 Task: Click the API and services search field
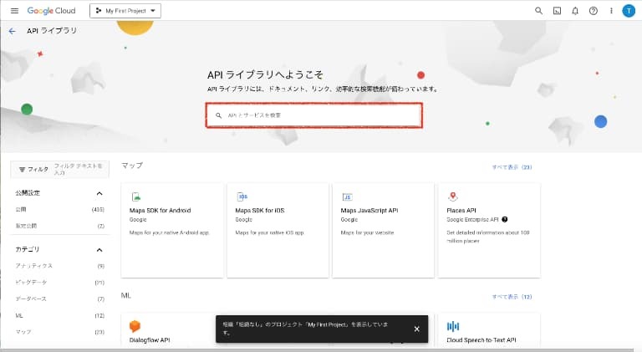313,115
